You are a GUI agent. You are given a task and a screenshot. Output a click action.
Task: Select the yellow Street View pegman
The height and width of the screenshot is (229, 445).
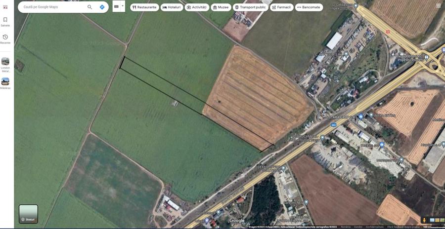[x=425, y=220]
